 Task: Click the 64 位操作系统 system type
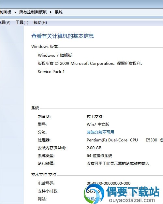(x=99, y=155)
